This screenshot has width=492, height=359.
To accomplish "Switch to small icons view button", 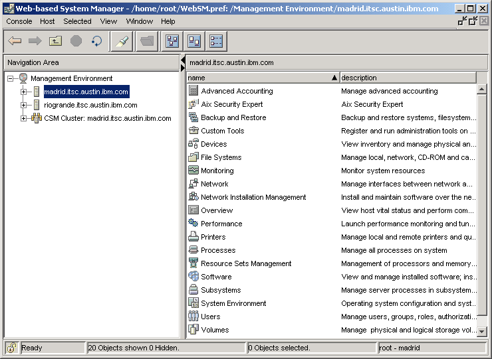I will [x=194, y=41].
